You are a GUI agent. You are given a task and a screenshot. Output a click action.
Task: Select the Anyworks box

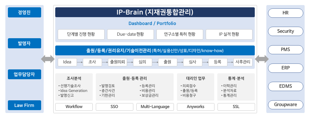point(196,107)
